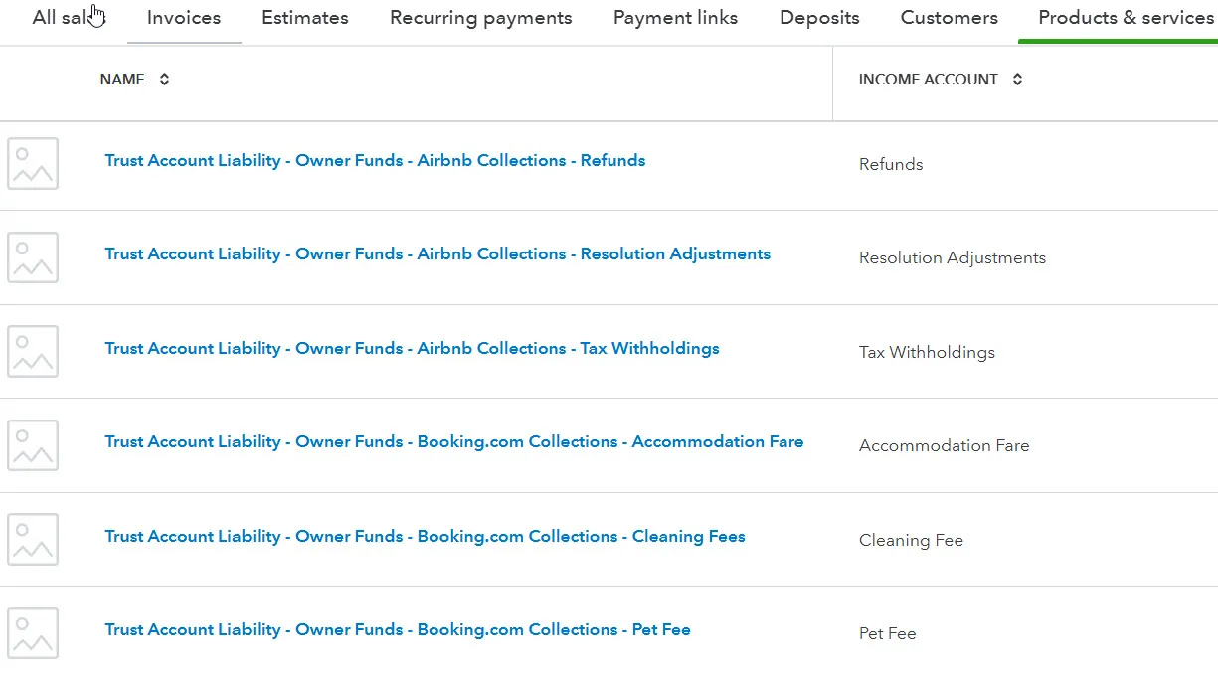Click image placeholder icon for Accommodation Fare item

point(33,445)
